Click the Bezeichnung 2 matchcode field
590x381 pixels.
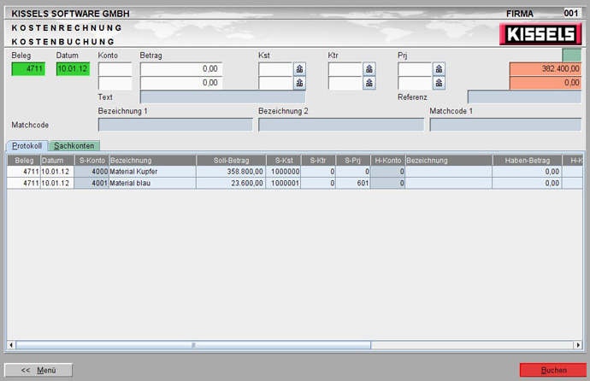coord(341,125)
